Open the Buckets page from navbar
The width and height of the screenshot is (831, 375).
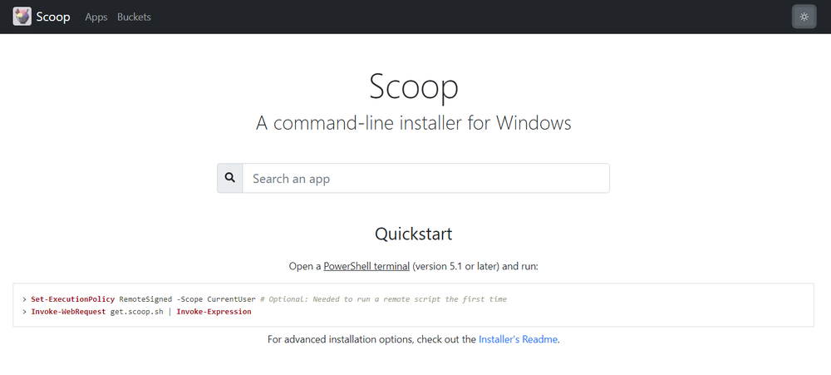[x=134, y=17]
